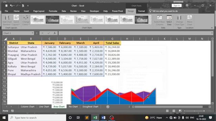Click the taskbar search box
This screenshot has width=216, height=121.
(37, 118)
